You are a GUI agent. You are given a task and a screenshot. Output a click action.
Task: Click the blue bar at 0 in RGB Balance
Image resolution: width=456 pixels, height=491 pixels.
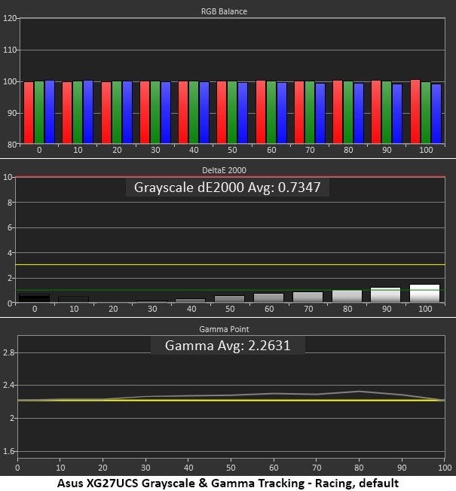coord(50,111)
